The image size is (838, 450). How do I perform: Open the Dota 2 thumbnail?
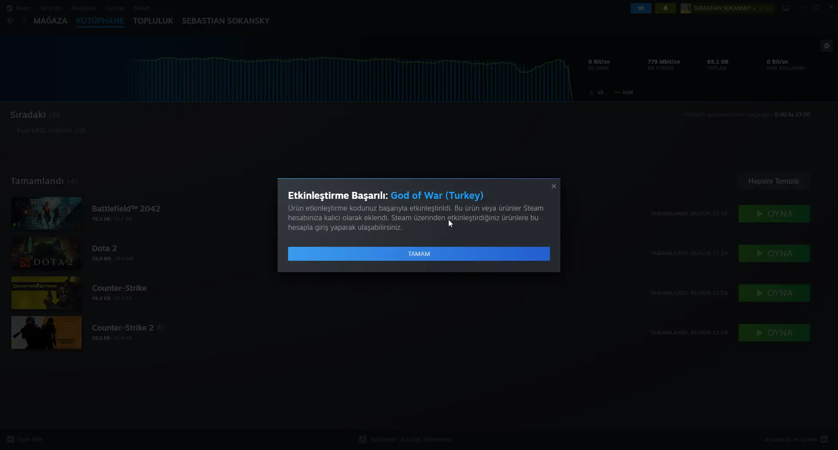click(46, 253)
